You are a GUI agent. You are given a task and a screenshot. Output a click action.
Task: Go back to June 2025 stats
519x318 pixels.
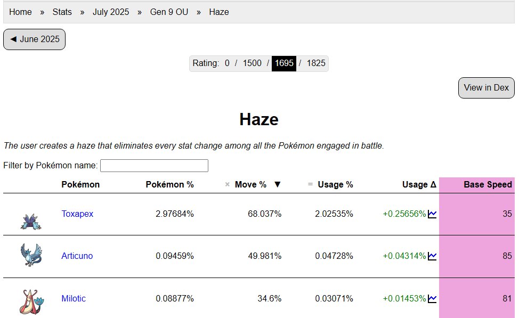35,39
